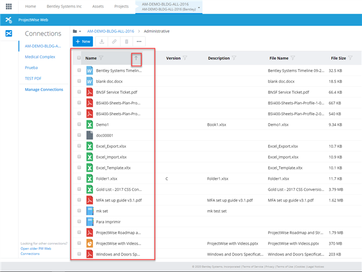This screenshot has width=362, height=272.
Task: Click the Terms of Service footer link
Action: click(x=253, y=267)
